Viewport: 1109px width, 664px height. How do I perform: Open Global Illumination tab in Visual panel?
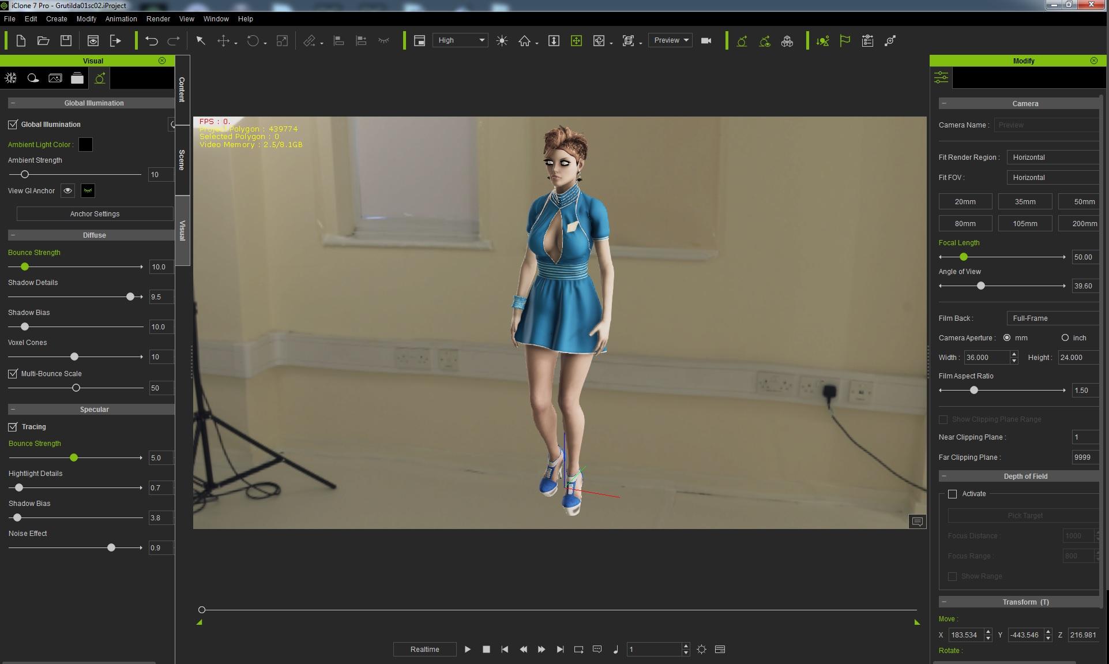tap(100, 78)
